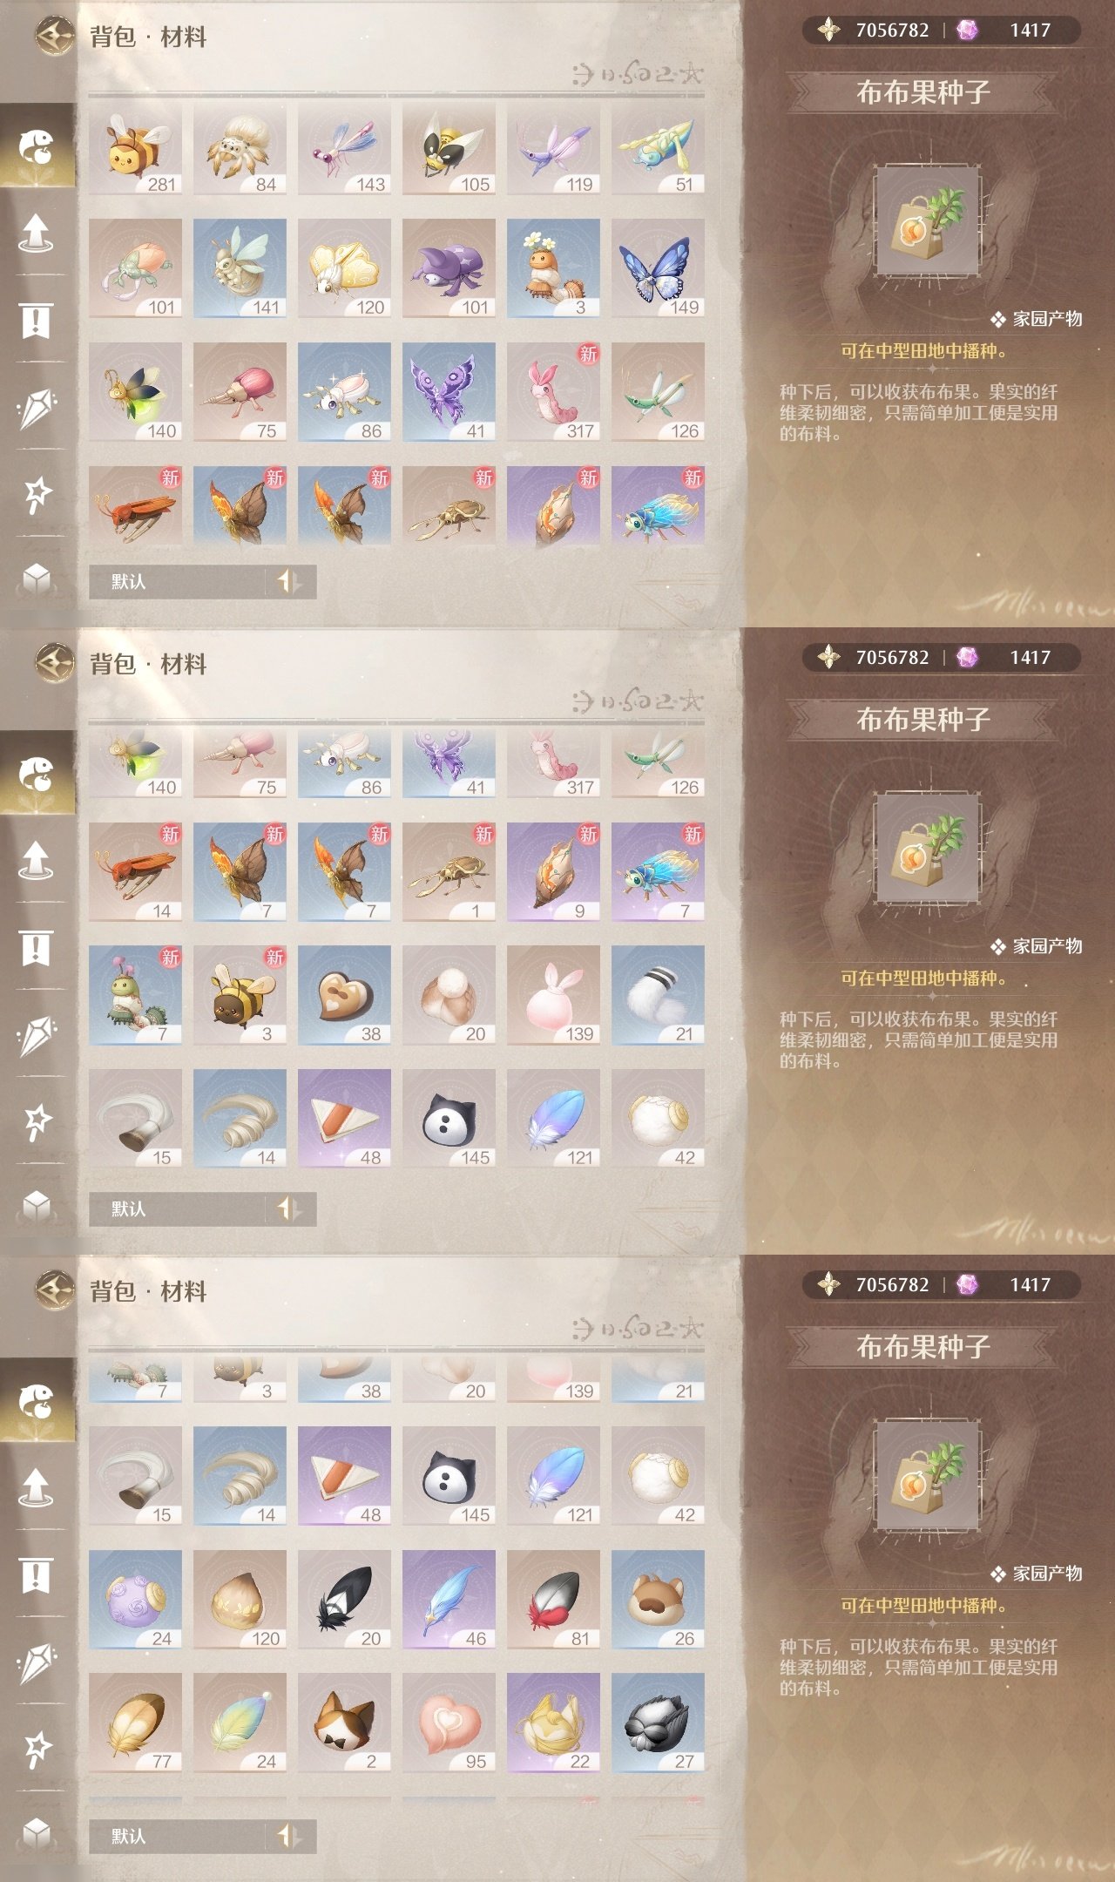The height and width of the screenshot is (1882, 1115).
Task: Select the squirrel-shaped item numbered 26
Action: pos(658,1600)
